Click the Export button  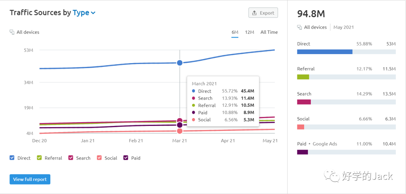263,13
